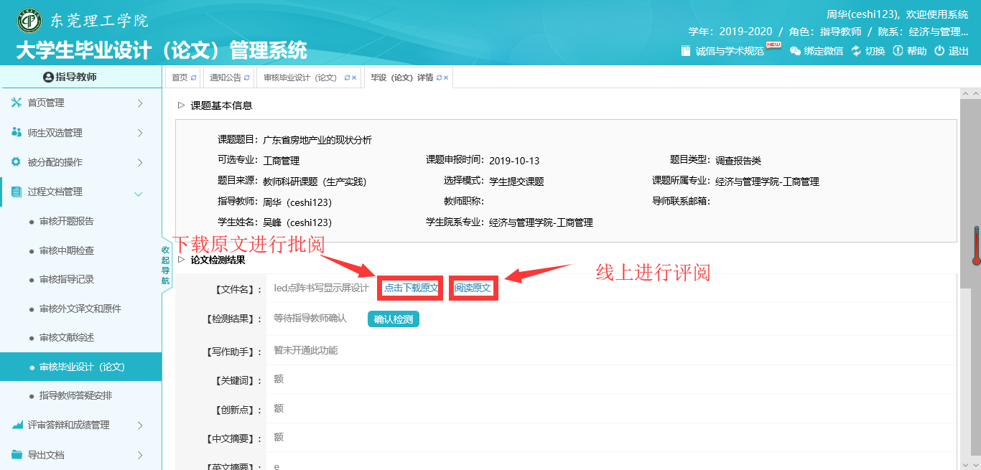Click the WeChat binding icon (绑定微信)
The image size is (981, 470).
point(795,51)
